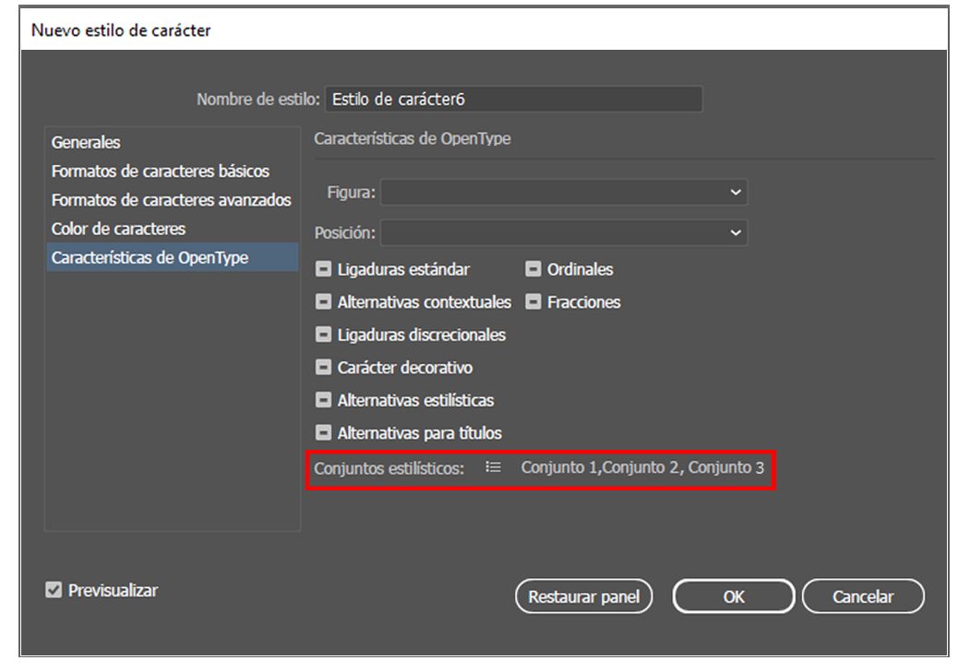Click the Restaurar panel button

pos(584,596)
